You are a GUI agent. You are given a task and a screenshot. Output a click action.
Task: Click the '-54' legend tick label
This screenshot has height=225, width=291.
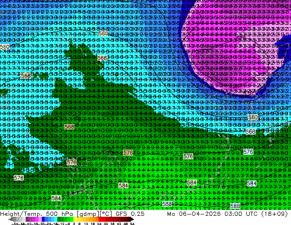click(15, 224)
